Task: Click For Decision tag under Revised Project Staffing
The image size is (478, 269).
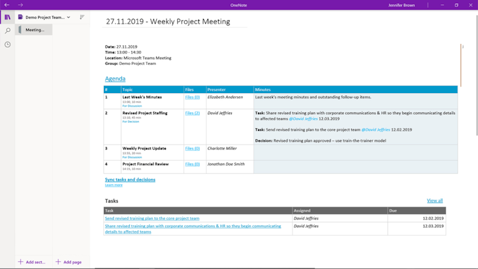Action: pos(131,121)
